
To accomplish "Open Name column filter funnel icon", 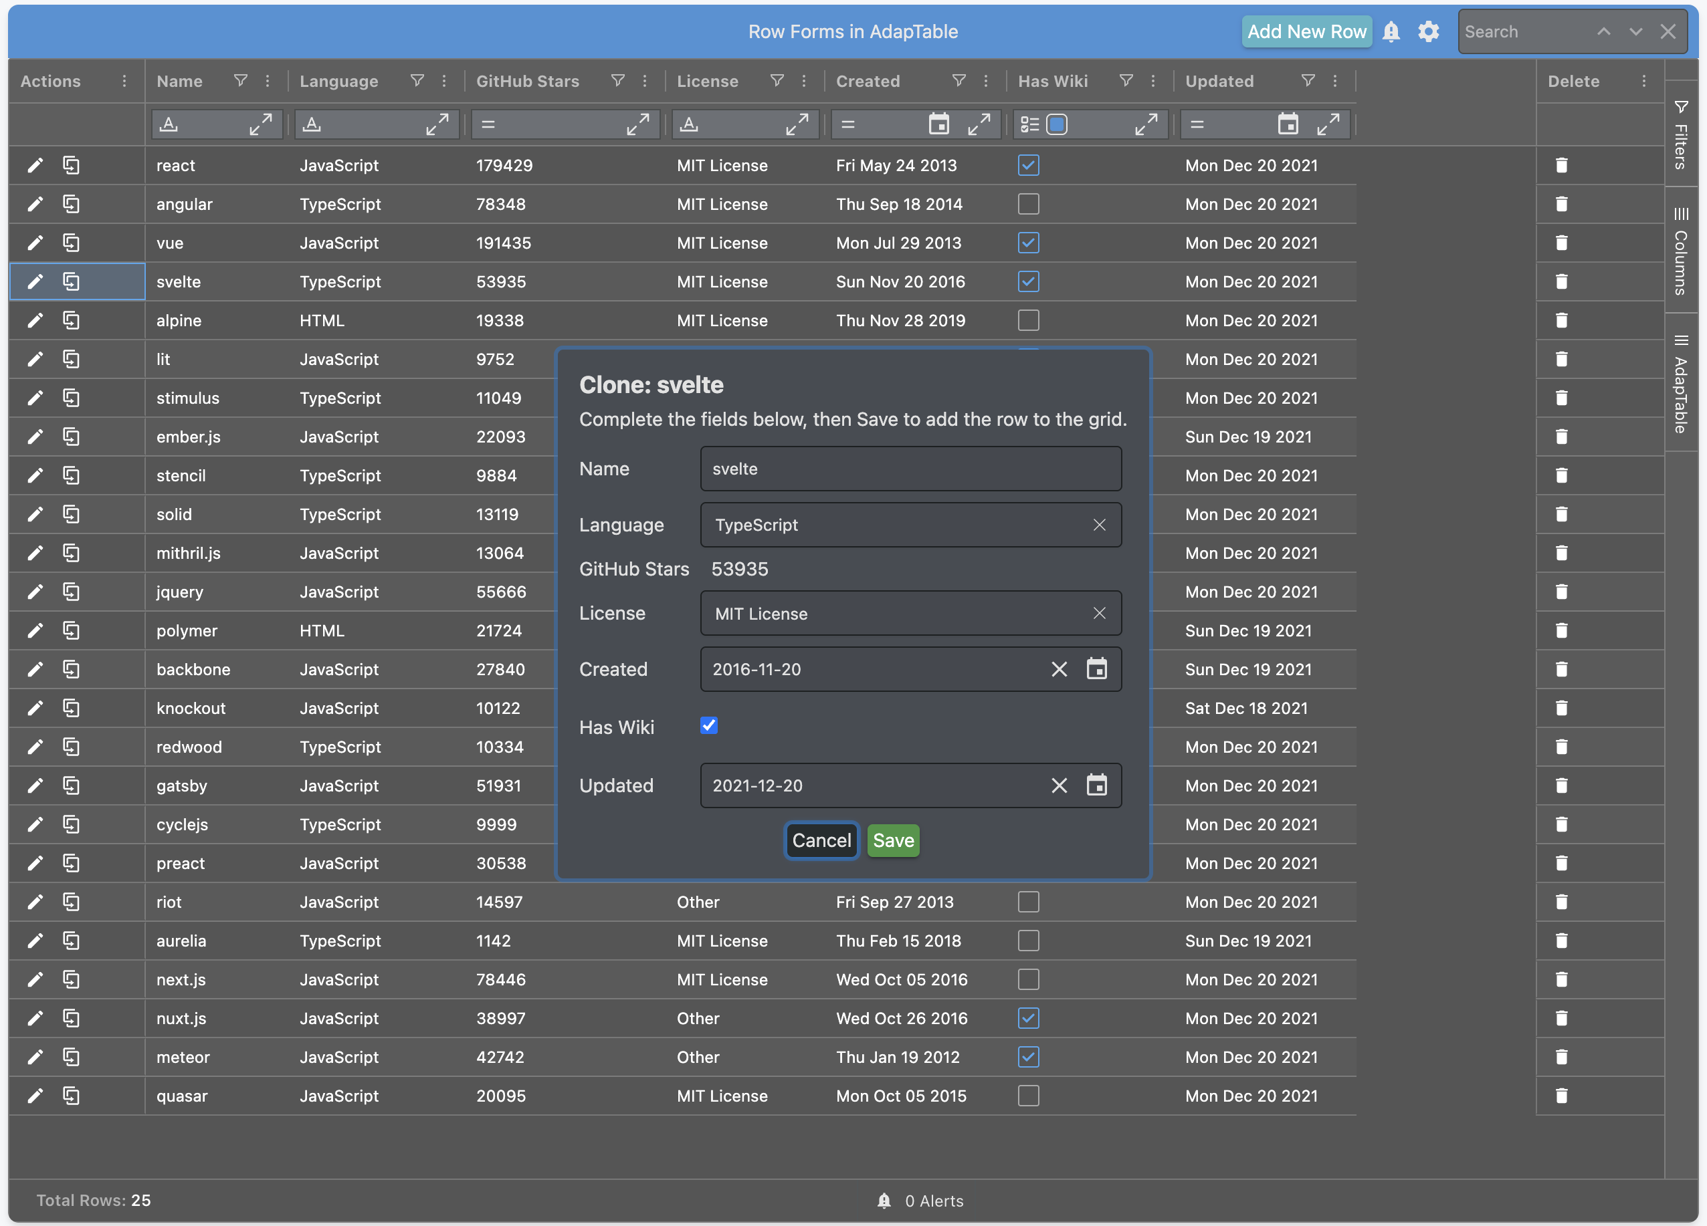I will click(x=240, y=80).
